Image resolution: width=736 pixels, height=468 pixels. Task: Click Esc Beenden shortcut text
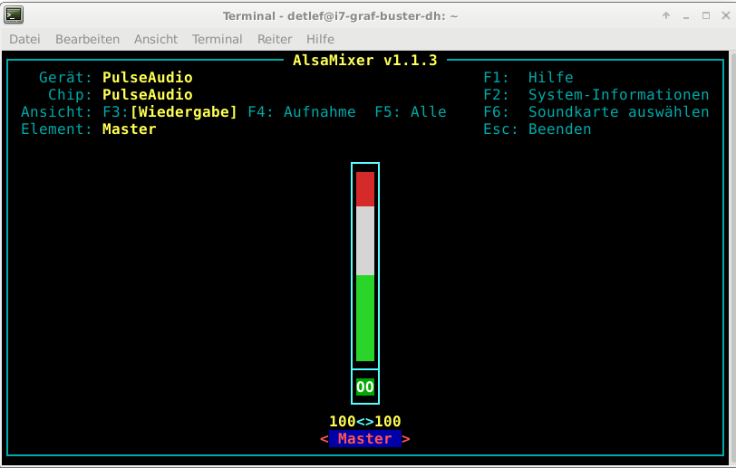(x=537, y=129)
